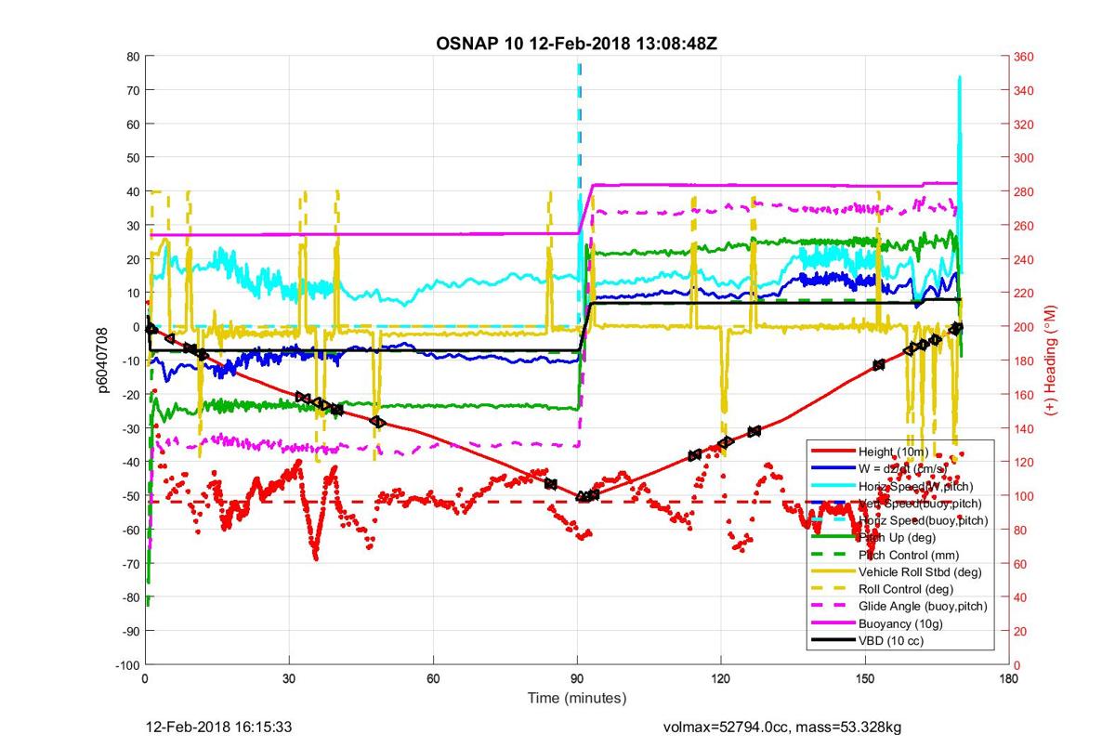This screenshot has height=747, width=1115.
Task: Click the Time (minutes) axis label
Action: pos(577,699)
